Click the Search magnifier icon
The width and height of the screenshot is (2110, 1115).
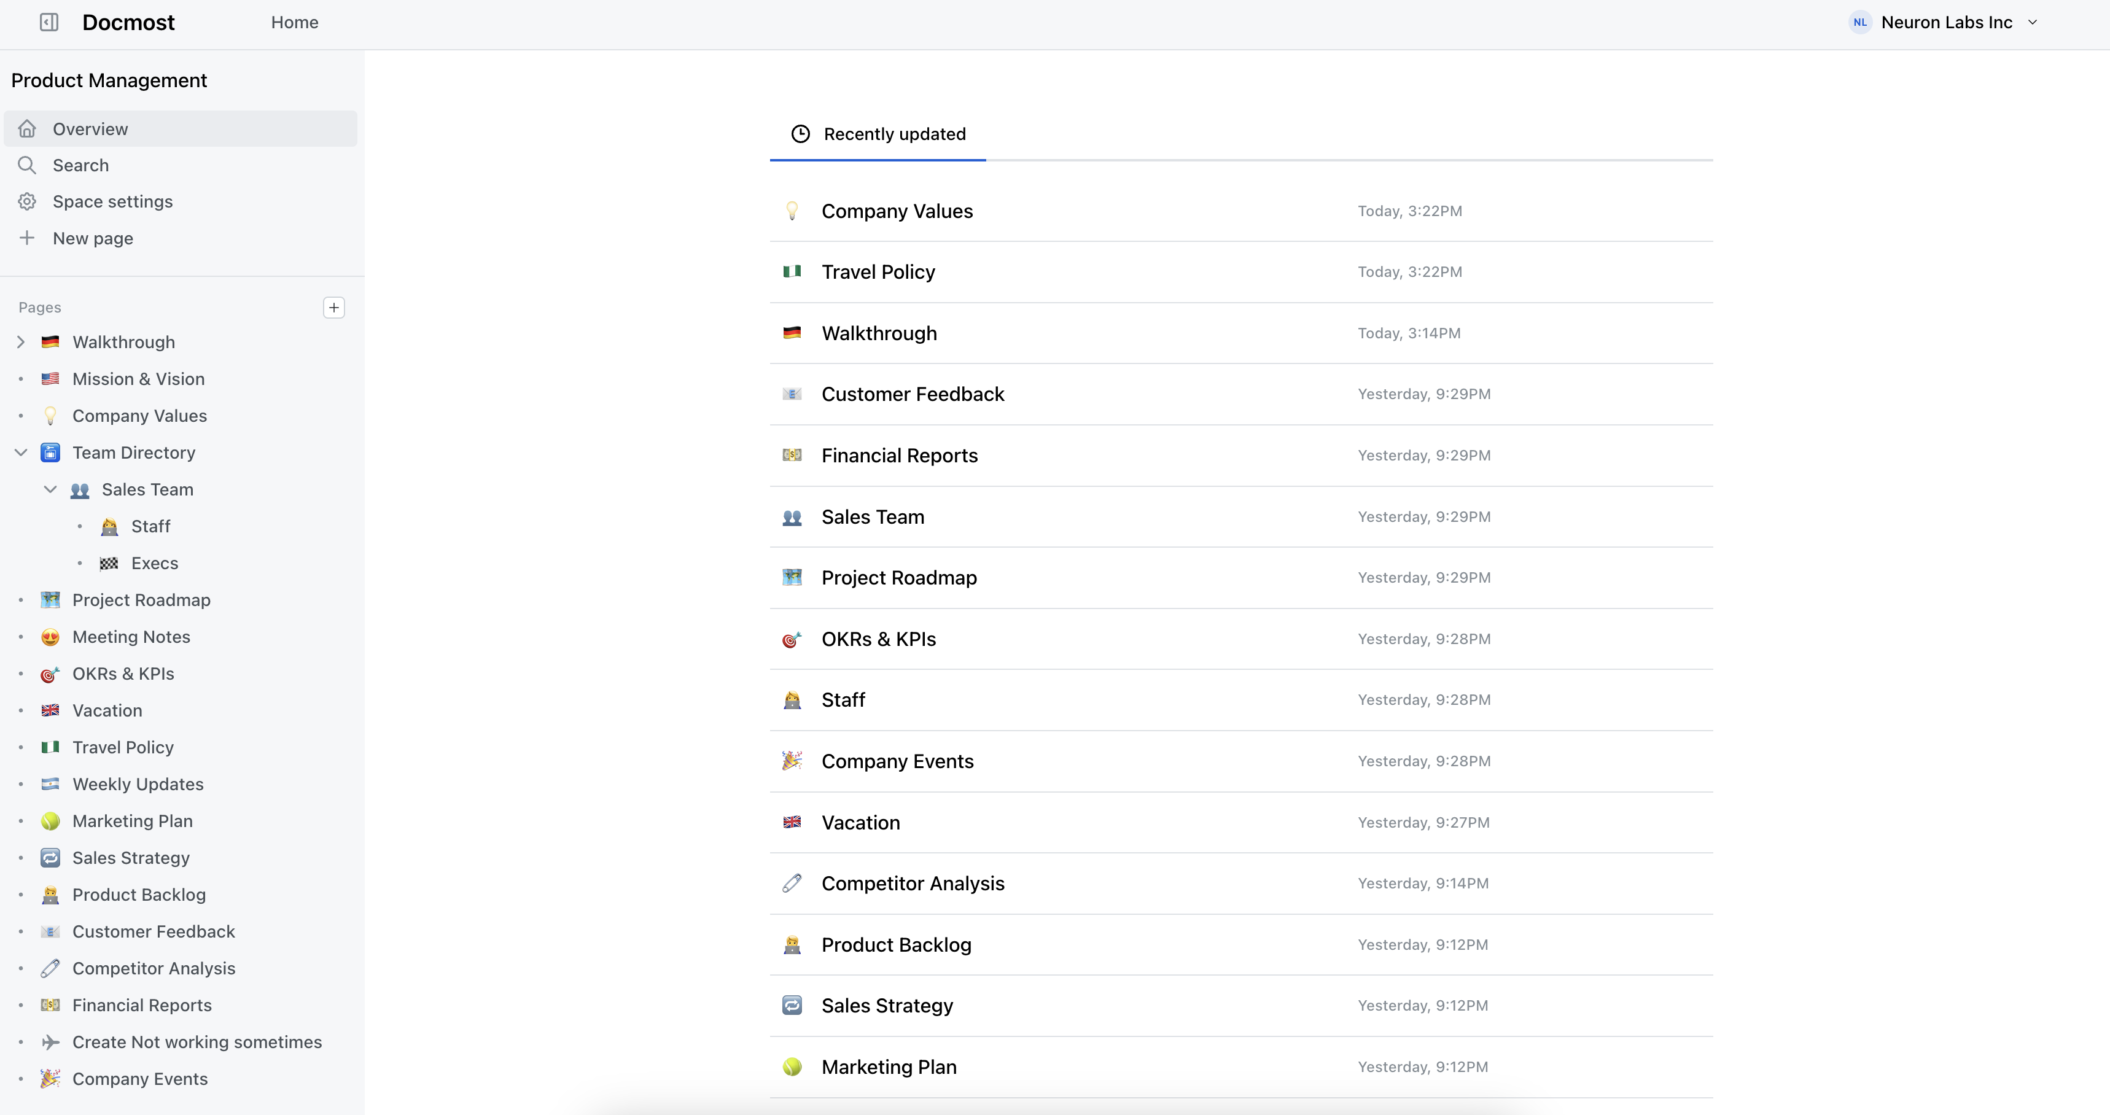pyautogui.click(x=27, y=166)
